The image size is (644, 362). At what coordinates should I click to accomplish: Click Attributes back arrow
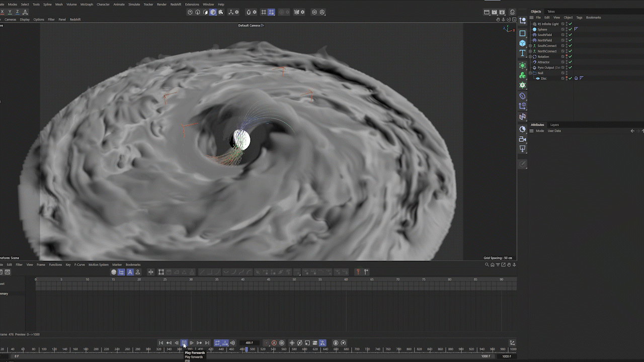[632, 131]
